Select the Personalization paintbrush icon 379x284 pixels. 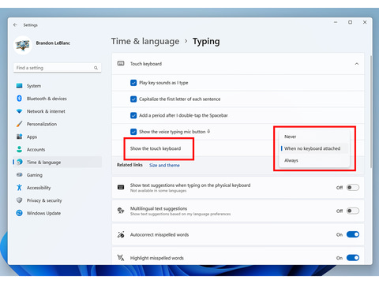[20, 124]
